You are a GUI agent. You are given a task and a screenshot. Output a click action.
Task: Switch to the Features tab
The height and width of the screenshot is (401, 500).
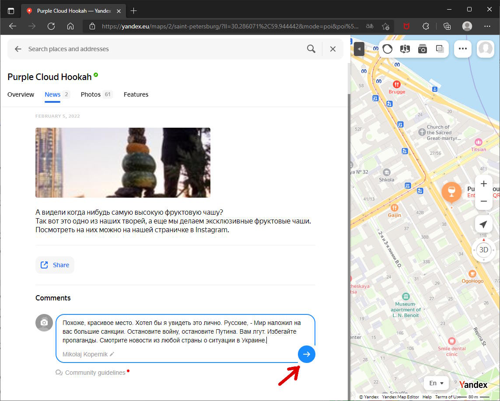[x=136, y=94]
